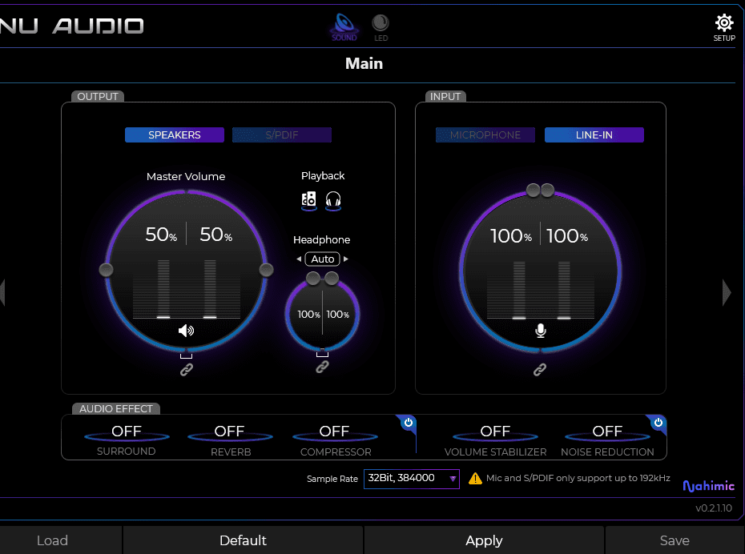
Task: Click right Master Volume slider knob
Action: (x=266, y=270)
